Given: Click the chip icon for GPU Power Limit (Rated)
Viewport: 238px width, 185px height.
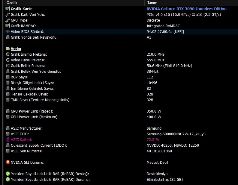Looking at the screenshot, I should pos(8,111).
